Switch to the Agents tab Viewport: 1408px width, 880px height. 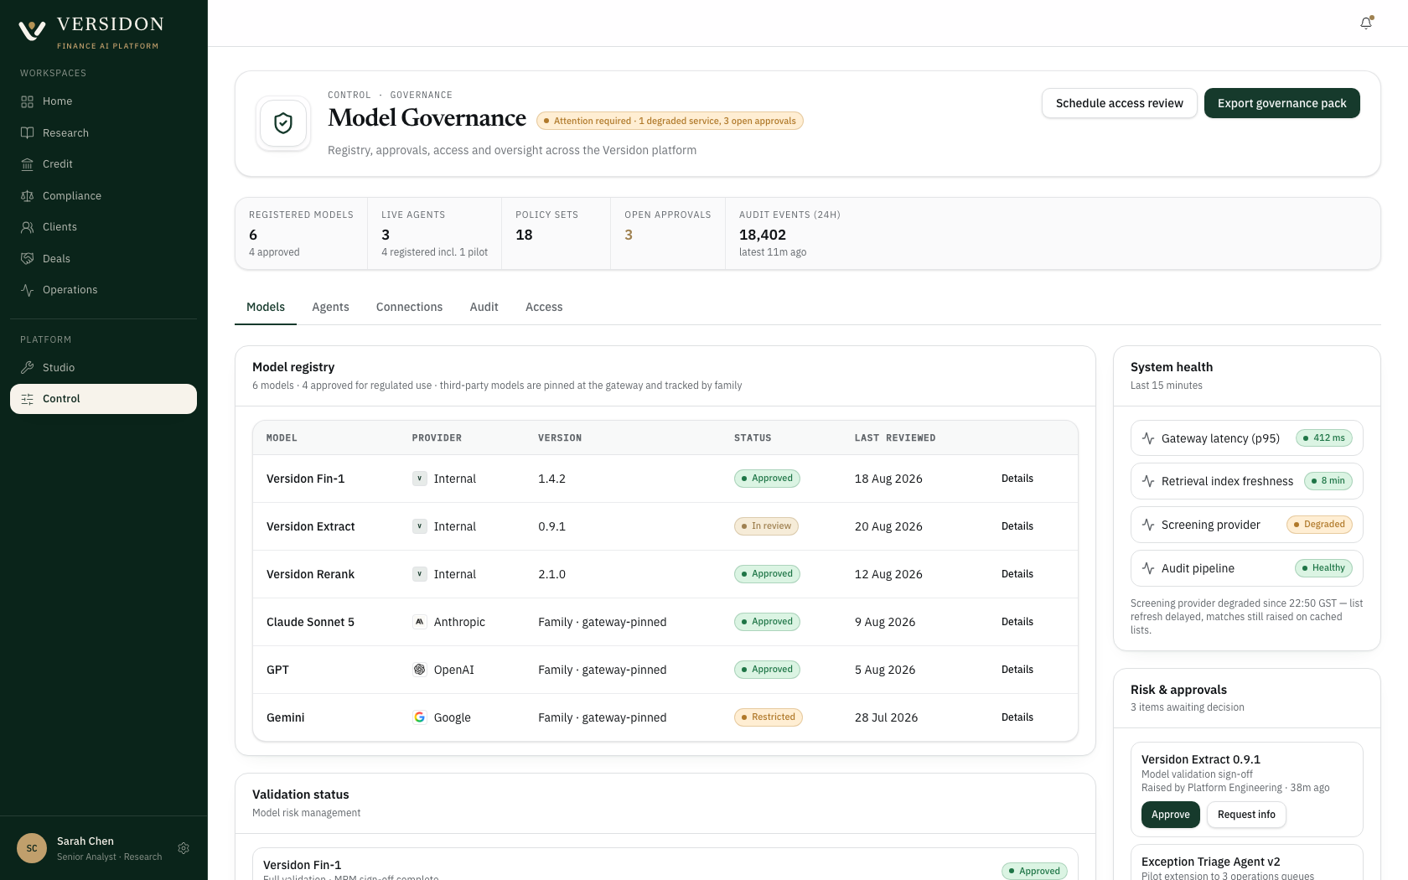click(x=330, y=307)
